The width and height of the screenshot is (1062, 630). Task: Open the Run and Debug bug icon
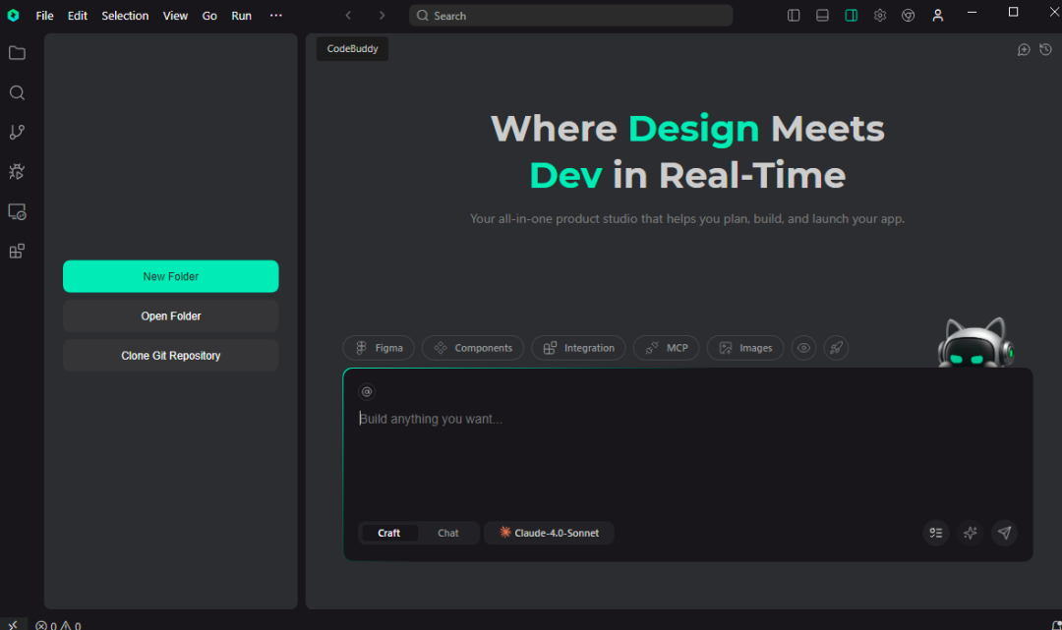pyautogui.click(x=17, y=172)
